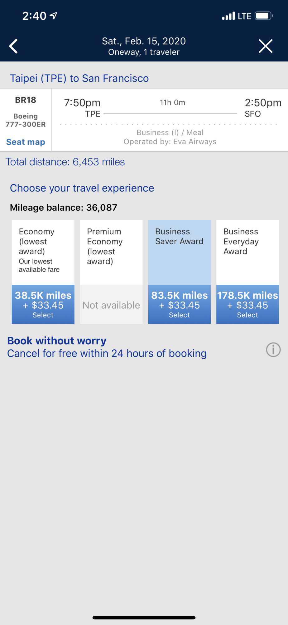Open the Seat map link
This screenshot has width=288, height=625.
coord(26,142)
